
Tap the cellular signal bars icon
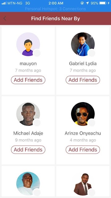coord(4,3)
